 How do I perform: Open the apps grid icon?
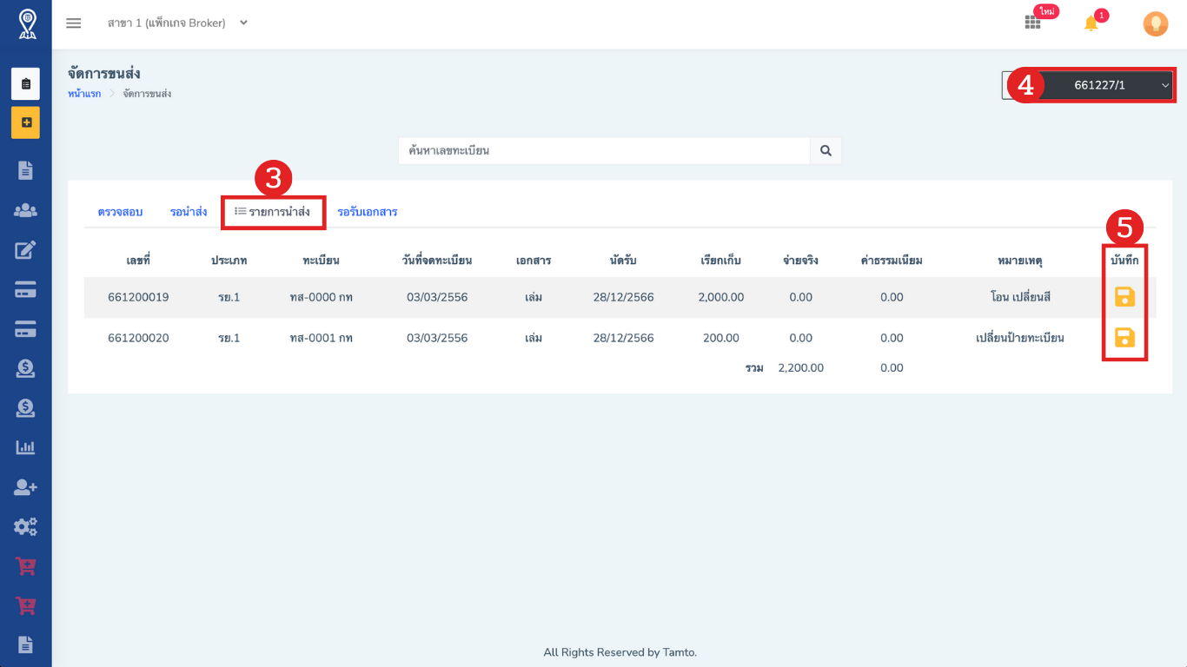tap(1032, 23)
